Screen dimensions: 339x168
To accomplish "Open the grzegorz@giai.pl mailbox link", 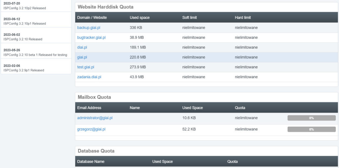I will point(91,129).
